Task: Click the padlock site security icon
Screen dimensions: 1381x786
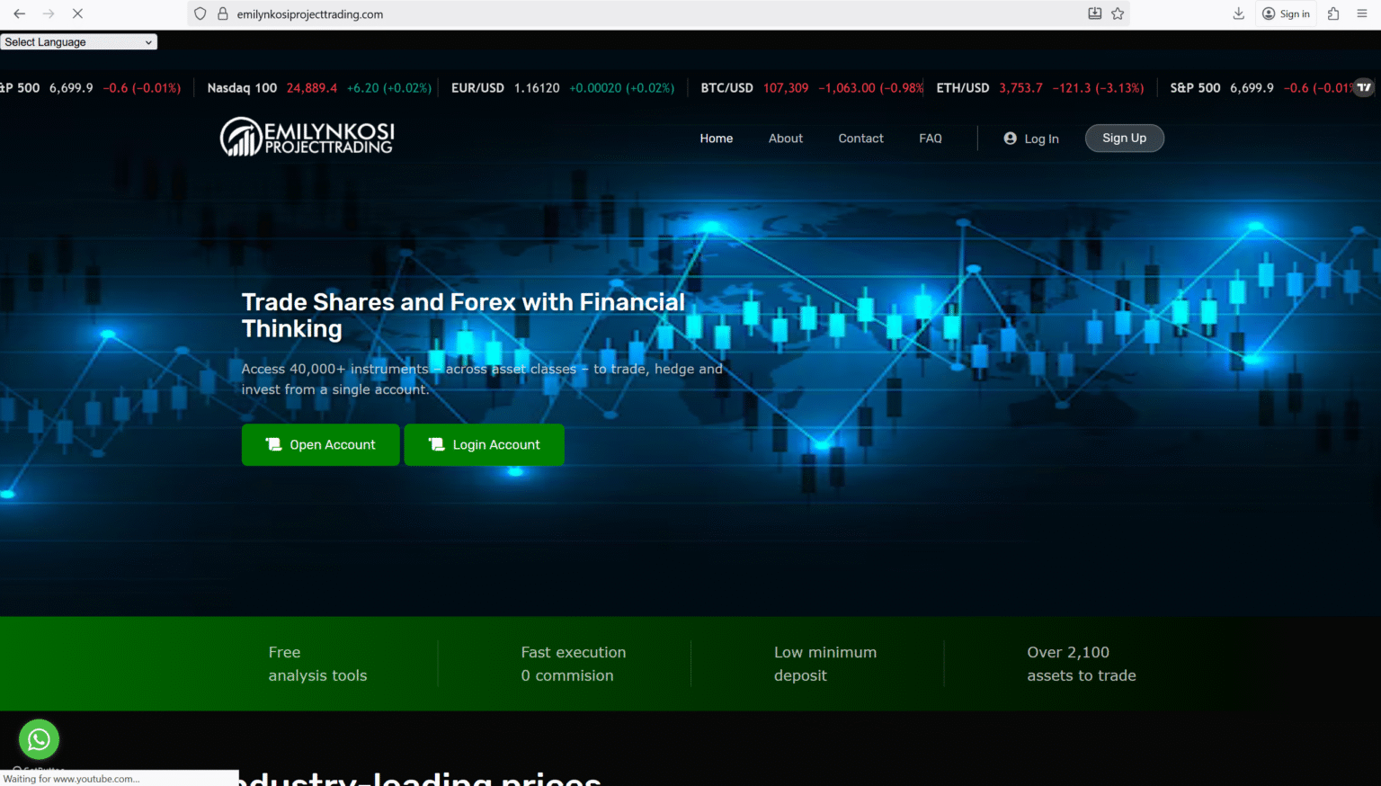Action: pos(223,13)
